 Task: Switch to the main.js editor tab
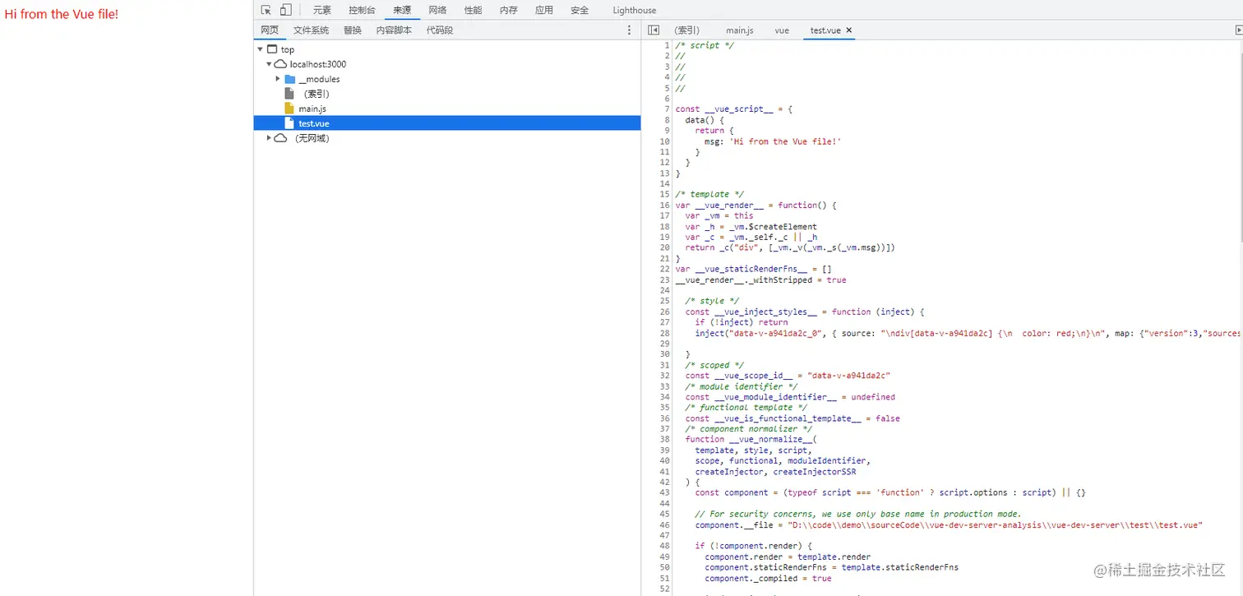(740, 30)
